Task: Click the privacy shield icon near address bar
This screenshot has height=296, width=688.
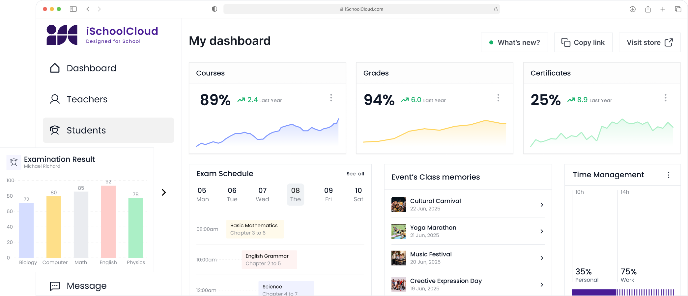Action: coord(215,9)
